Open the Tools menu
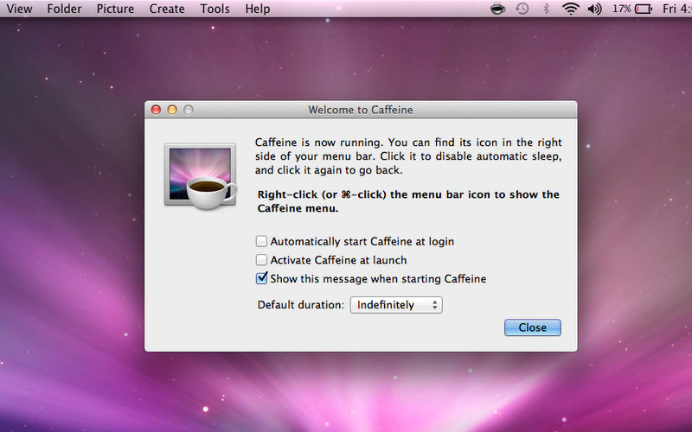This screenshot has width=692, height=432. 215,9
